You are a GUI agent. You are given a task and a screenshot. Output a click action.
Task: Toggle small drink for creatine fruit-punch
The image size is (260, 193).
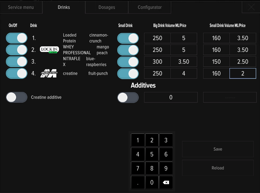coord(128,73)
